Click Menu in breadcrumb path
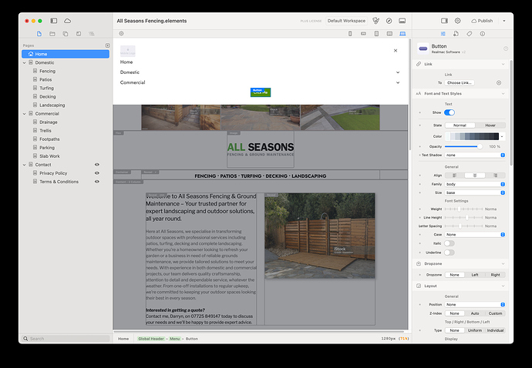The image size is (532, 368). (175, 339)
